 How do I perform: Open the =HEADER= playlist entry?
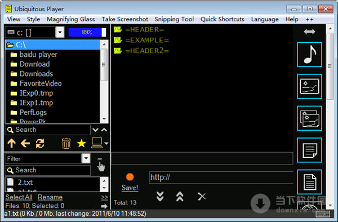[x=139, y=29]
